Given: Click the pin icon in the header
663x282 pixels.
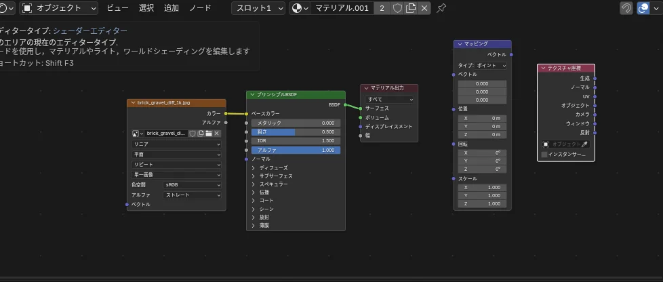Looking at the screenshot, I should pyautogui.click(x=441, y=8).
